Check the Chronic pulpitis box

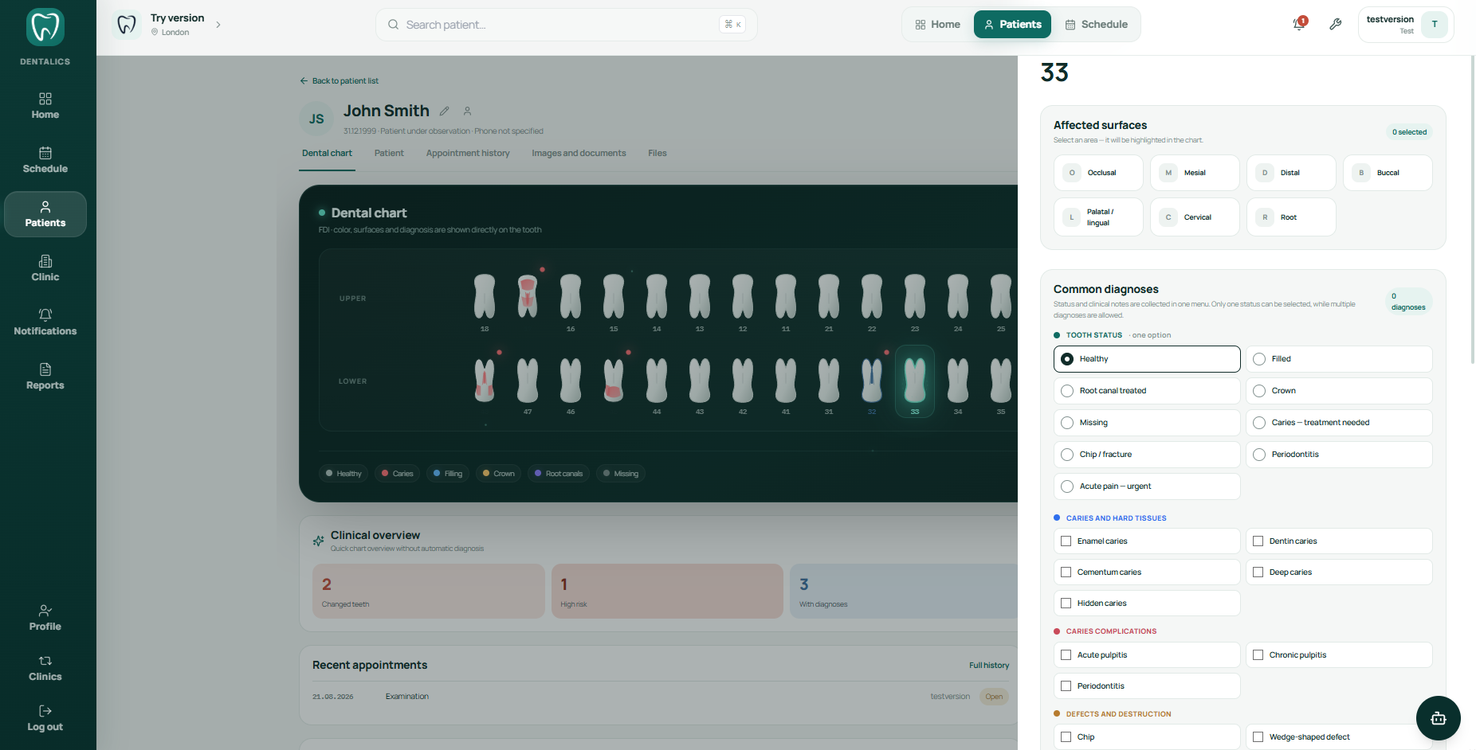pos(1258,655)
